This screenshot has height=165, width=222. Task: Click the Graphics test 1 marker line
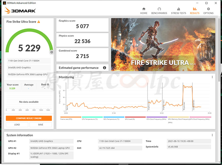coord(148,97)
